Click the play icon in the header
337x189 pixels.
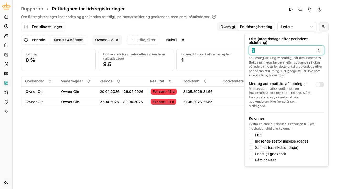click(291, 9)
